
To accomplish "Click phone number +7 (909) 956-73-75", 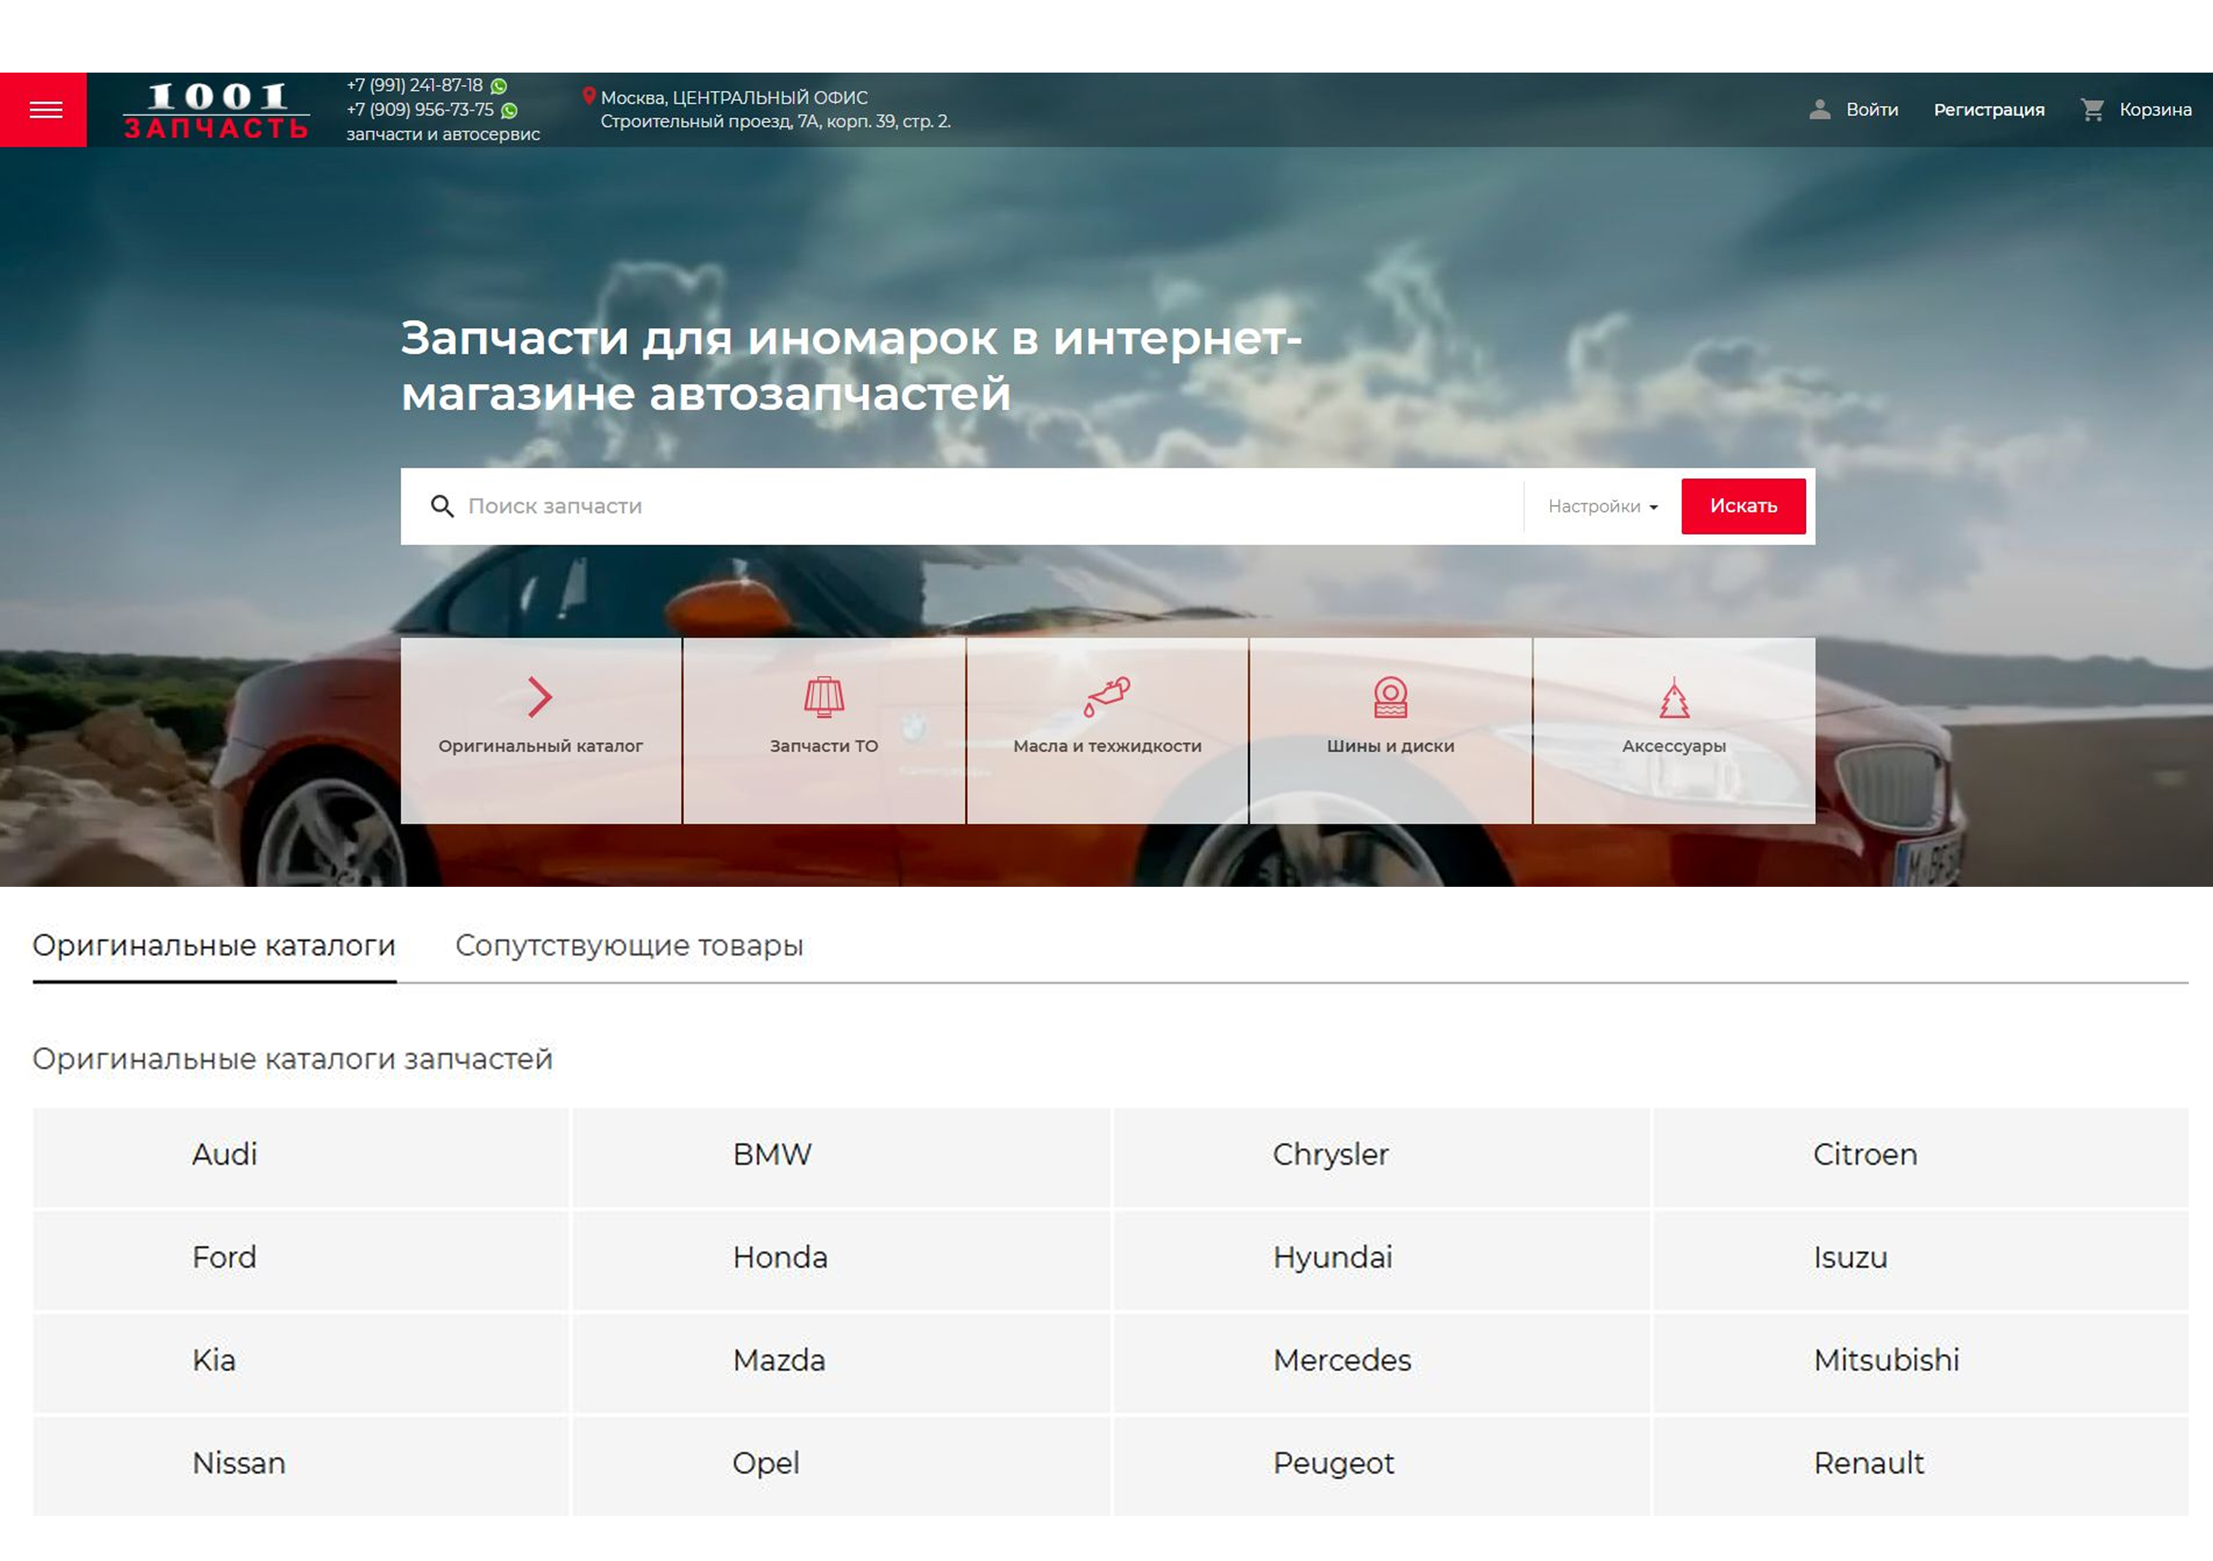I will coord(420,110).
